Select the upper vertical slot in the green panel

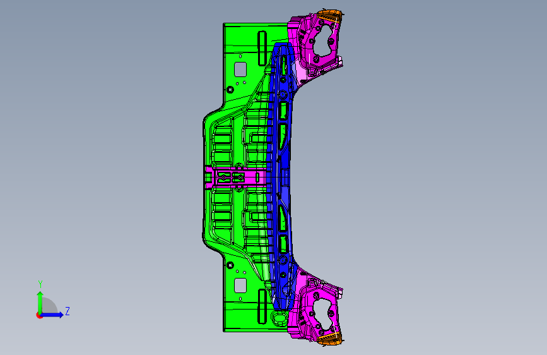[x=262, y=48]
